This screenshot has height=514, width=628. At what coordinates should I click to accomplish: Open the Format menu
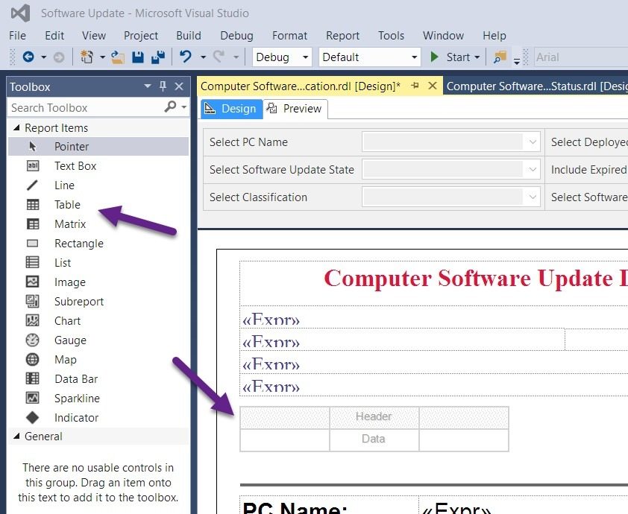click(x=289, y=36)
